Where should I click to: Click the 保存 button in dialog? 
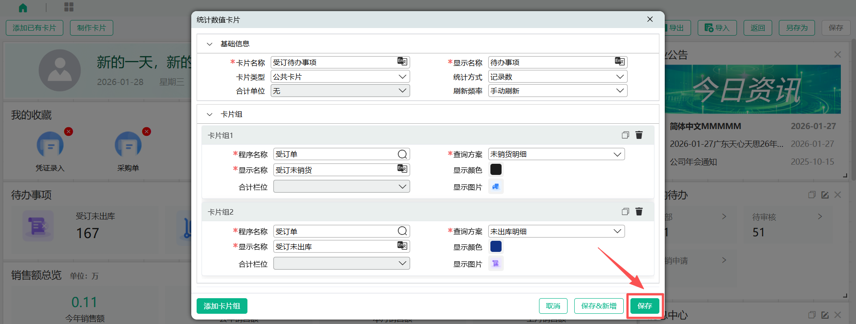pyautogui.click(x=644, y=306)
